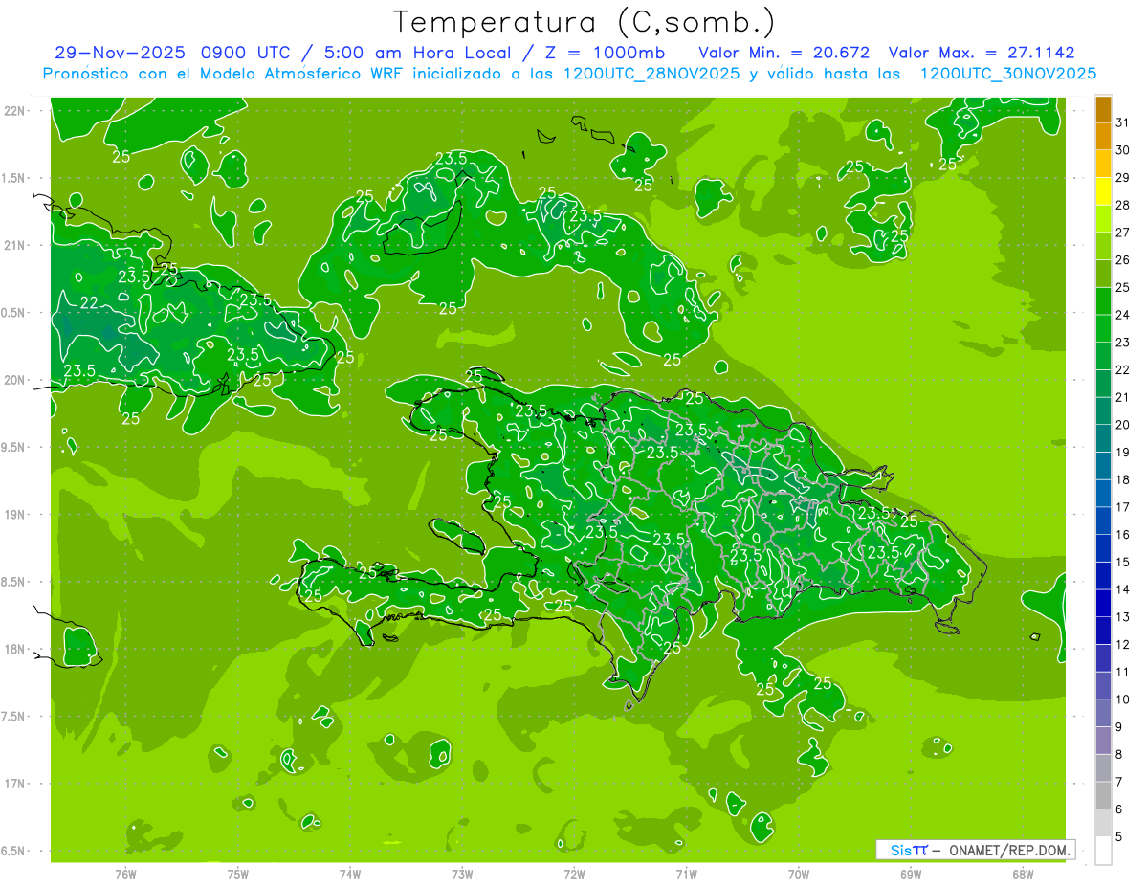The width and height of the screenshot is (1148, 887).
Task: Click the "69W" longitude axis label
Action: (x=911, y=874)
